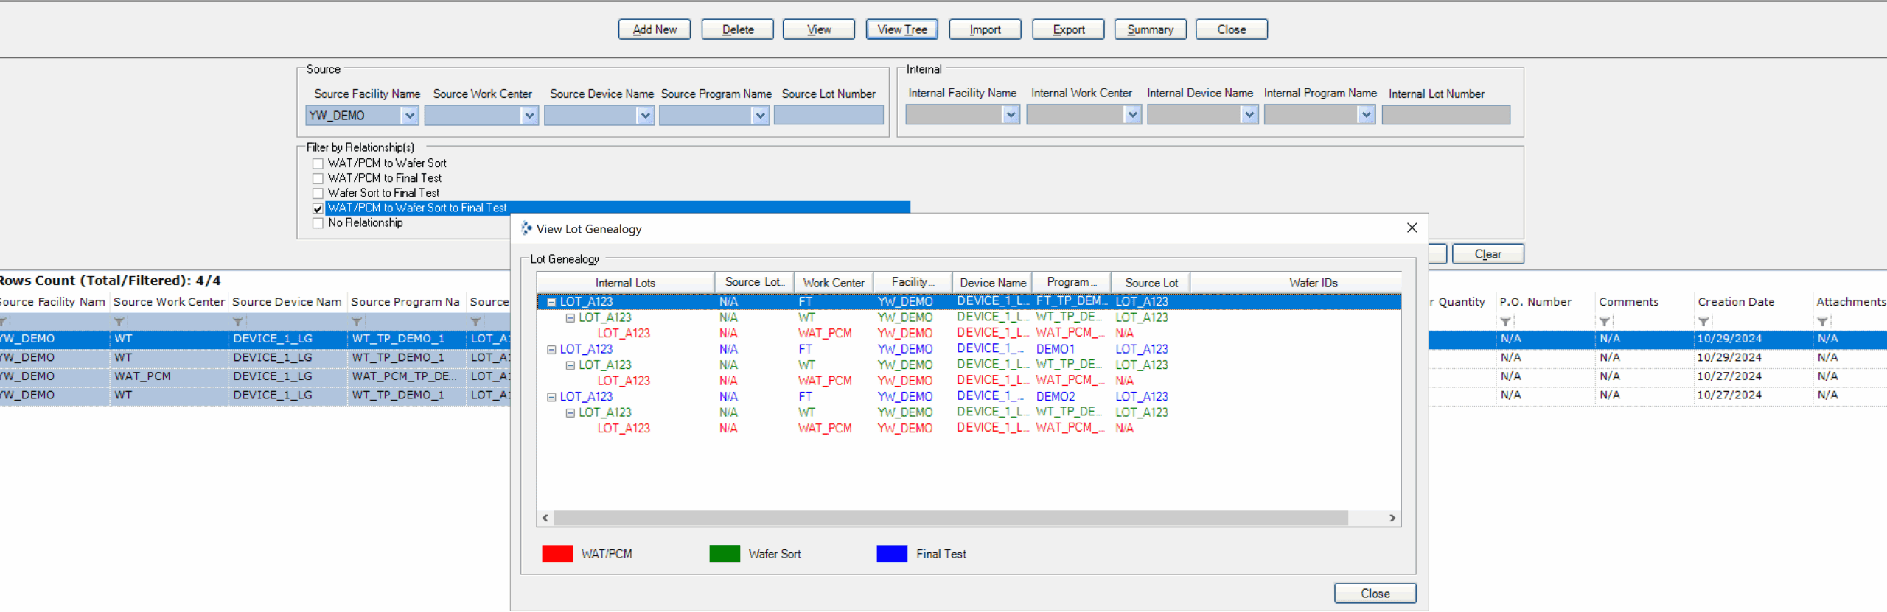Sort by the Work Center column header
1887x612 pixels.
coord(833,283)
